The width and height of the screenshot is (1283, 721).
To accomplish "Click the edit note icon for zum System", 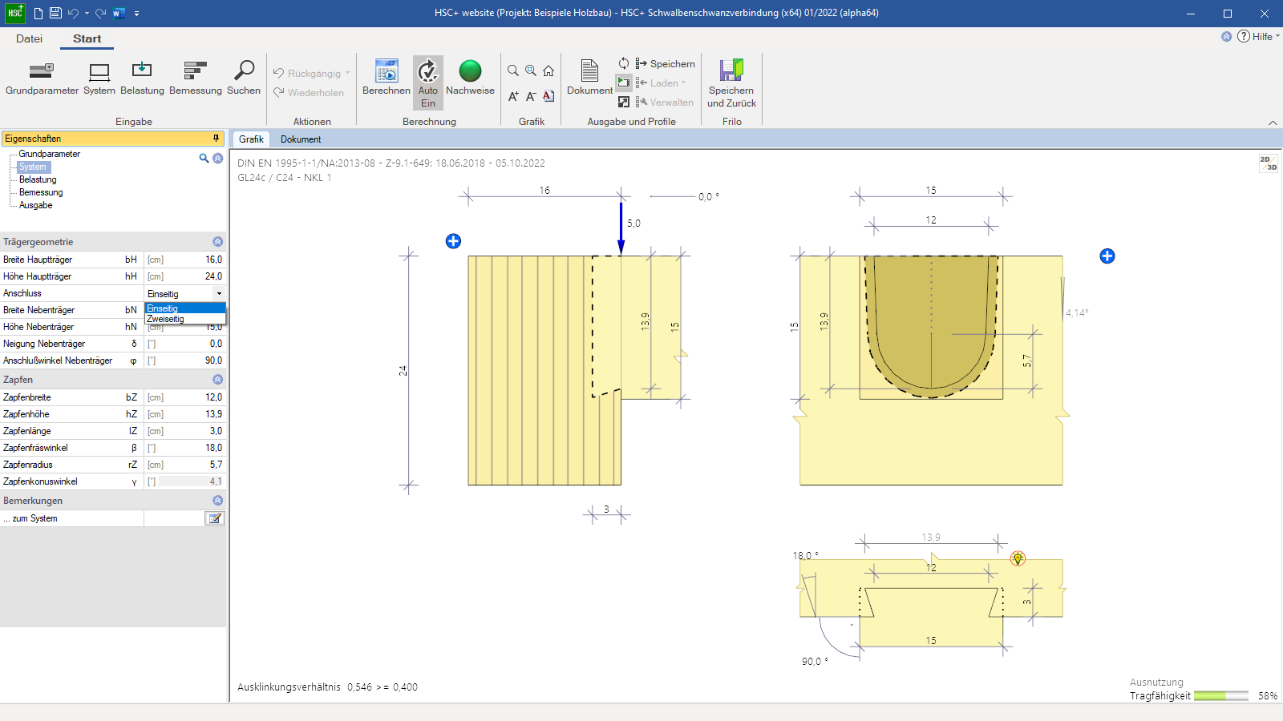I will pos(214,518).
